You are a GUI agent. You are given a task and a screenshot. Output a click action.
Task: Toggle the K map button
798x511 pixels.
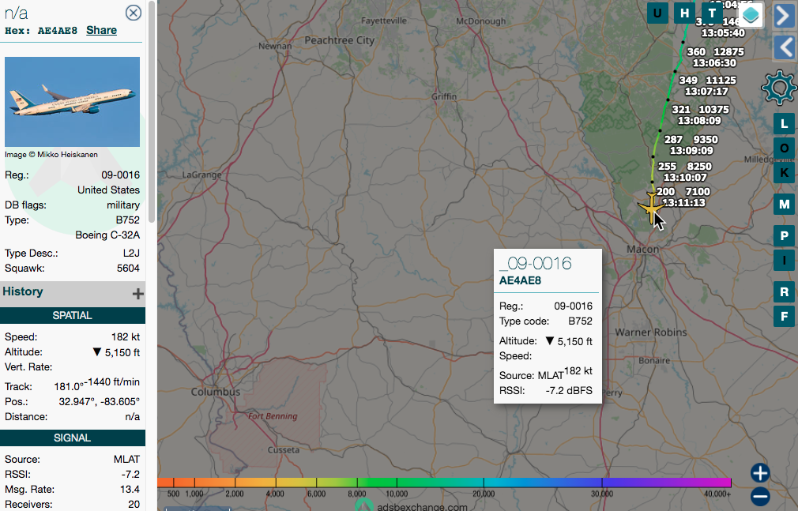(x=785, y=172)
